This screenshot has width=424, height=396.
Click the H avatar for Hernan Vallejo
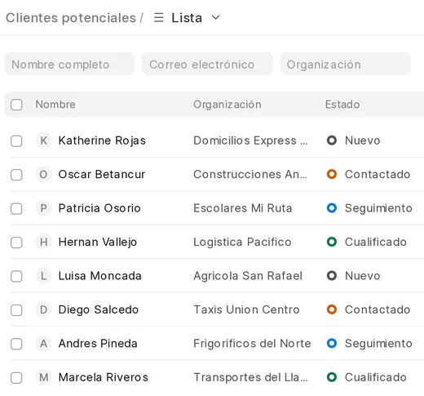[x=43, y=242]
